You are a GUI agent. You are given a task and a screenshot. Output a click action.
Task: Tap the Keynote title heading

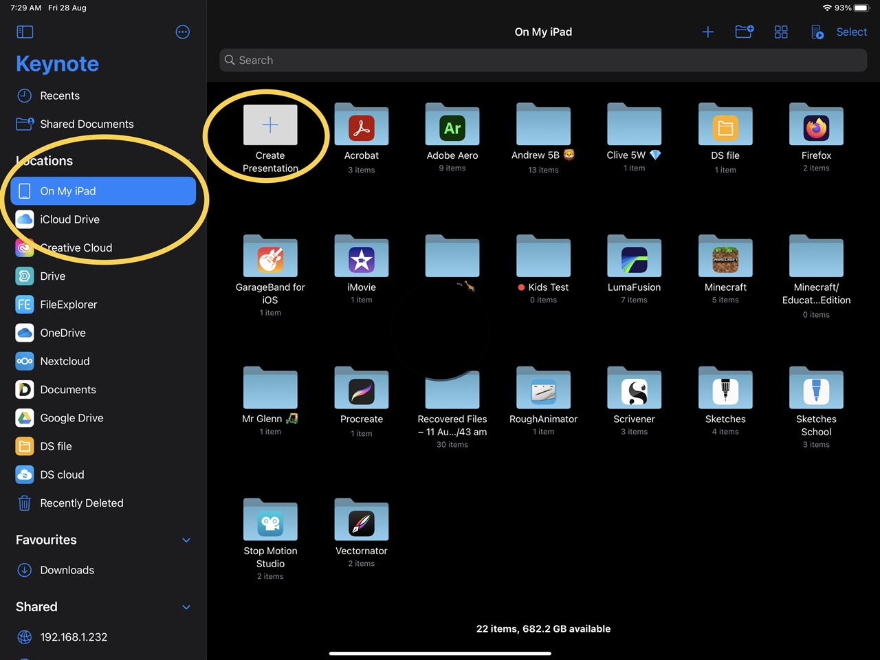pyautogui.click(x=57, y=64)
